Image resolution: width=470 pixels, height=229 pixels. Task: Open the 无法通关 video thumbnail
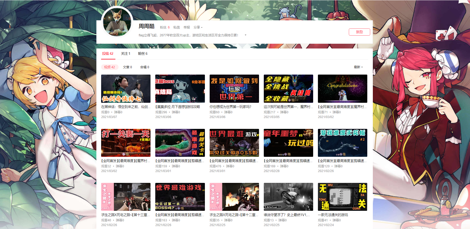point(342,197)
